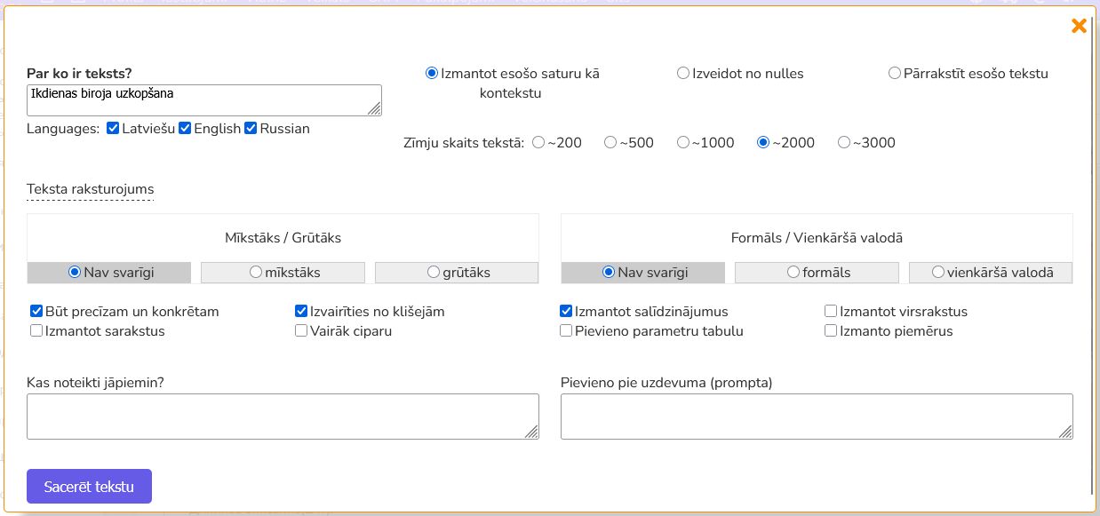Check the Izmanto piemērus option
Viewport: 1100px width, 516px height.
click(x=831, y=330)
